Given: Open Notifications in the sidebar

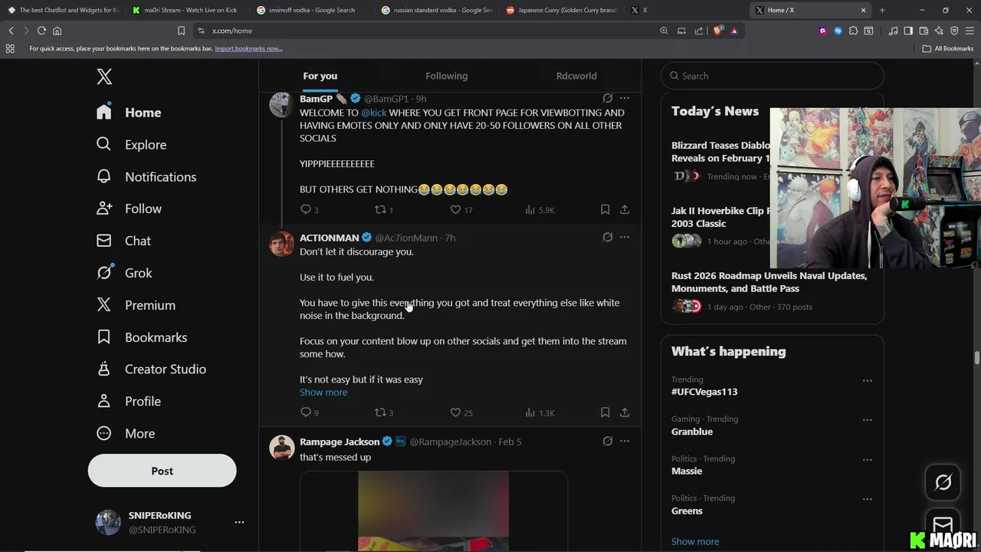Looking at the screenshot, I should click(x=146, y=176).
